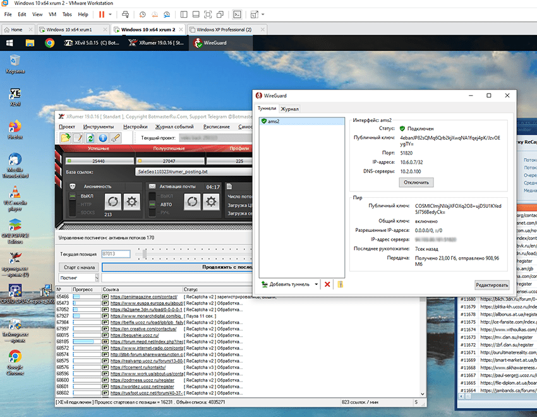This screenshot has width=537, height=417.
Task: Select the XEvil desktop shortcut
Action: [15, 97]
